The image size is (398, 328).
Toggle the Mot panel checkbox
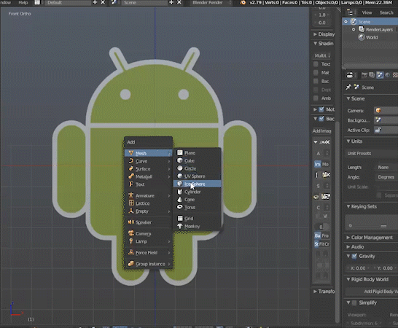tap(321, 109)
